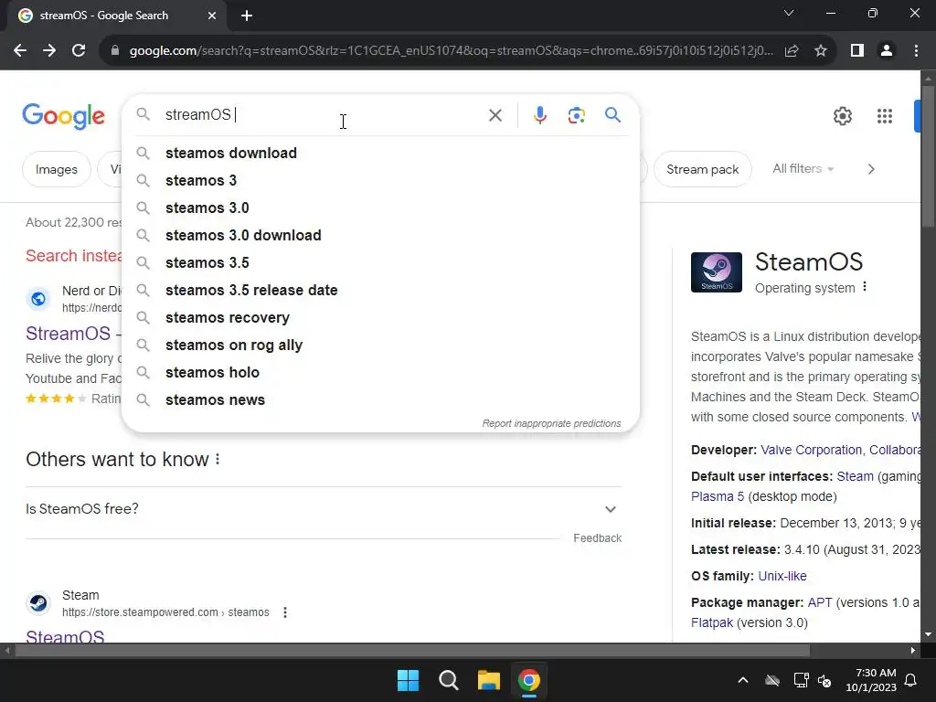This screenshot has height=702, width=936.
Task: Select suggestion steamos 3
Action: coord(380,180)
